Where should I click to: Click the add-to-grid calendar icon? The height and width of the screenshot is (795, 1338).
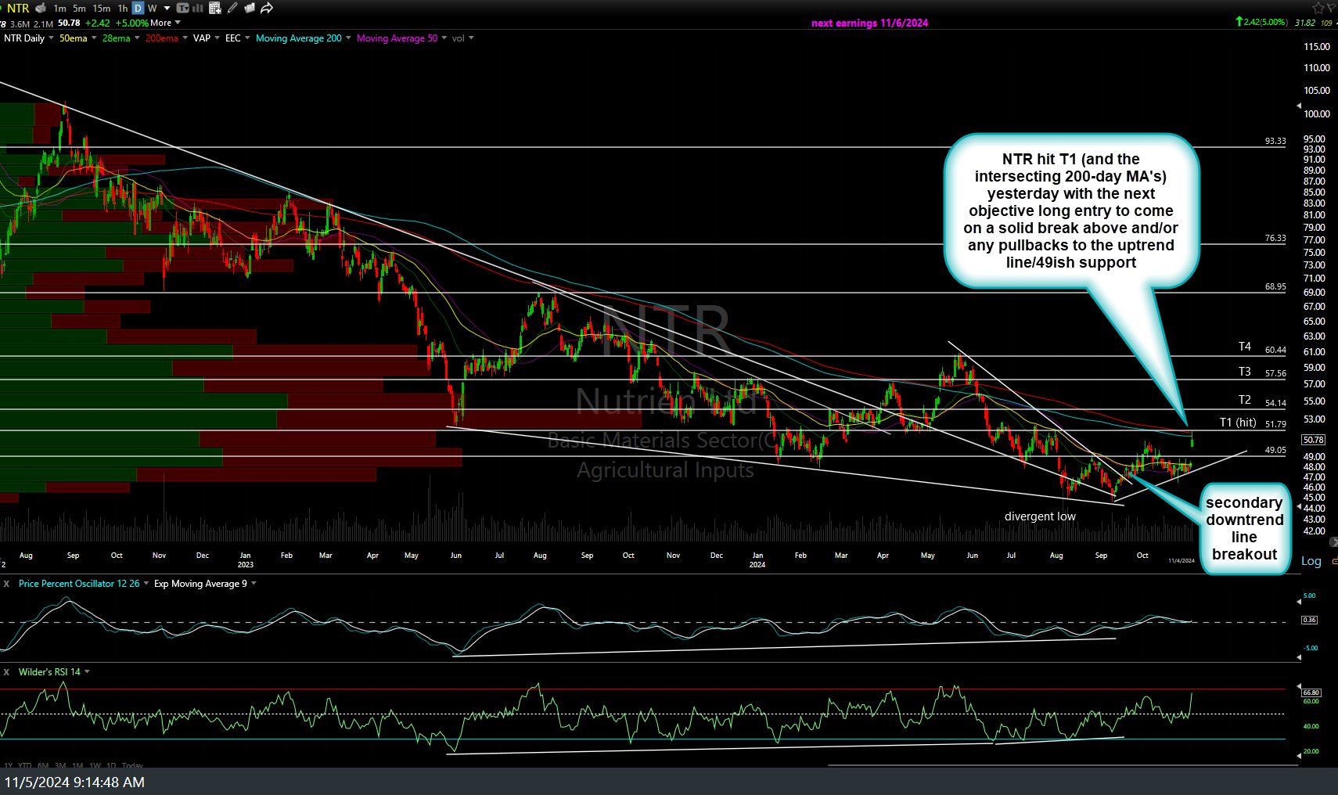[x=215, y=9]
